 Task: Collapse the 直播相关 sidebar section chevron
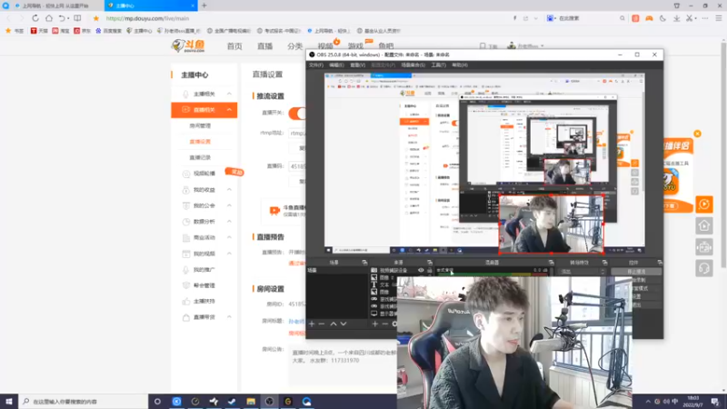[229, 110]
